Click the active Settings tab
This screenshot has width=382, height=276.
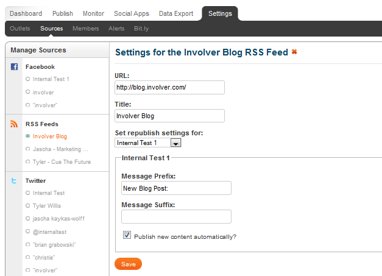tap(220, 13)
